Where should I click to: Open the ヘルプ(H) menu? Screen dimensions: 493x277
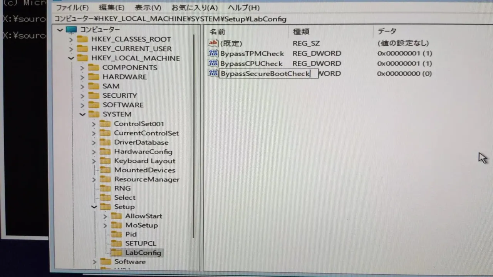pyautogui.click(x=243, y=8)
